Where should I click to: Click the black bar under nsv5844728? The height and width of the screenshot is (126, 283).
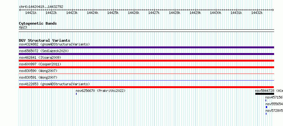[x=265, y=94]
